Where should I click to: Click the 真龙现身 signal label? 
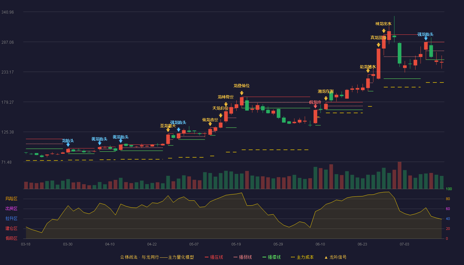coord(378,38)
